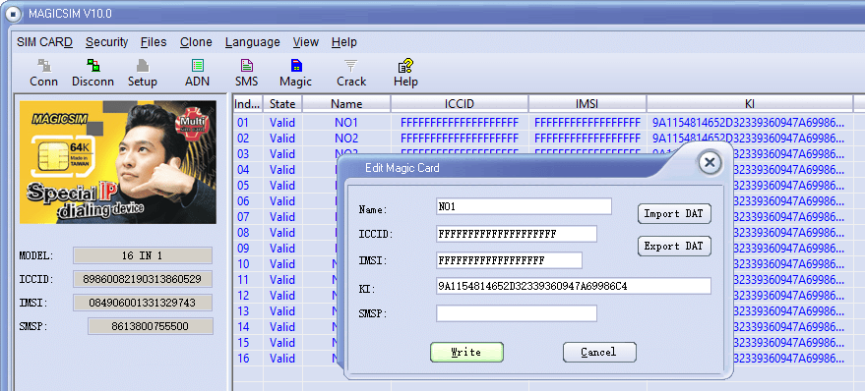Cancel the Edit Magic Card dialog
Screen dimensions: 865x391
click(599, 352)
